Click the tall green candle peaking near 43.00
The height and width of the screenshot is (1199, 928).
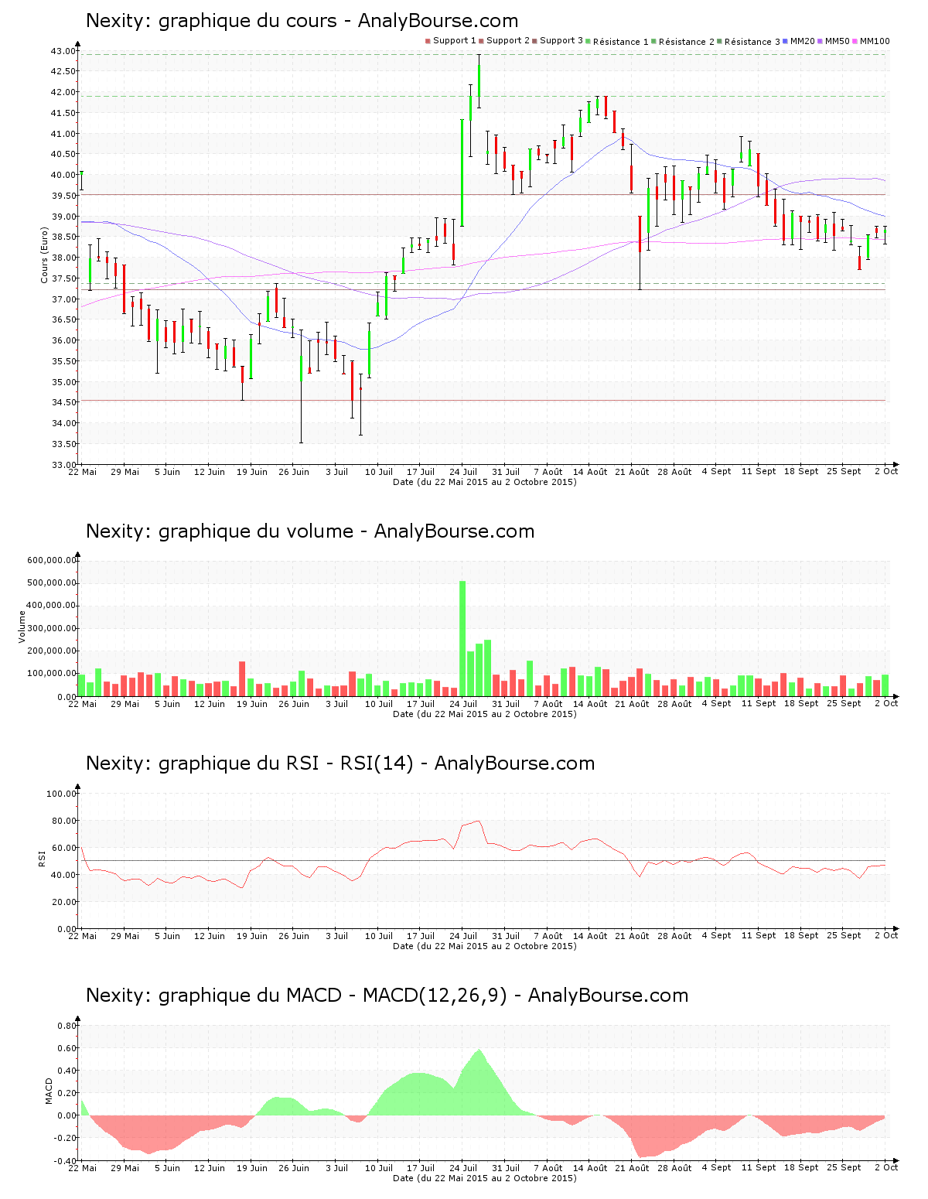point(479,80)
